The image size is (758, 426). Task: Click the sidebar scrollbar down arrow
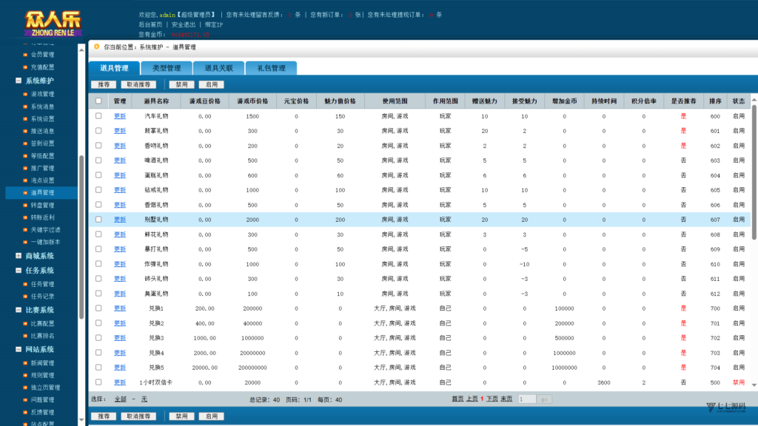[x=81, y=420]
